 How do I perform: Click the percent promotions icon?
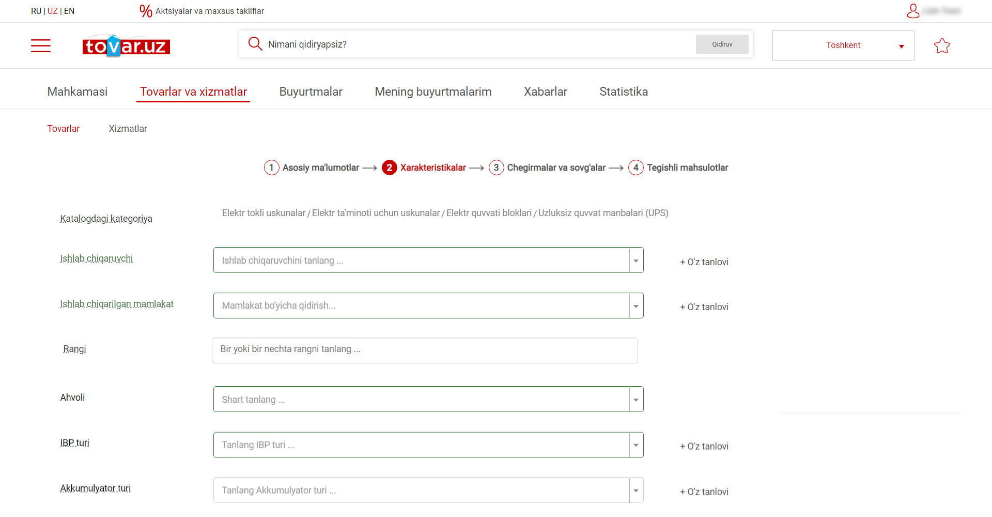(x=146, y=11)
